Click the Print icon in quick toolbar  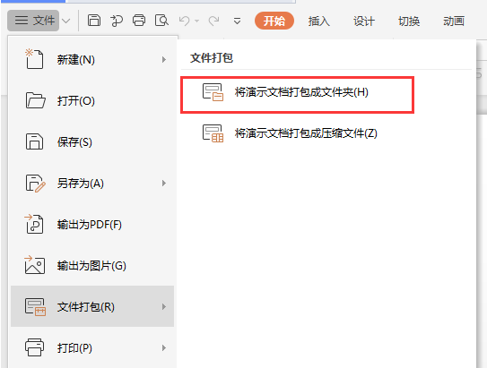139,21
